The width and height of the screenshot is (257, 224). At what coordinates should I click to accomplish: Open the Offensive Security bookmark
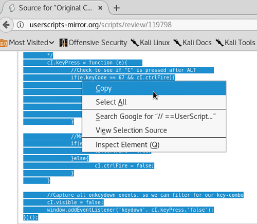tap(93, 43)
